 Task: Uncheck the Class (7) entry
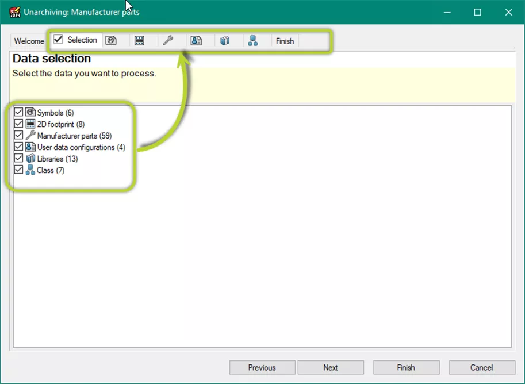18,170
